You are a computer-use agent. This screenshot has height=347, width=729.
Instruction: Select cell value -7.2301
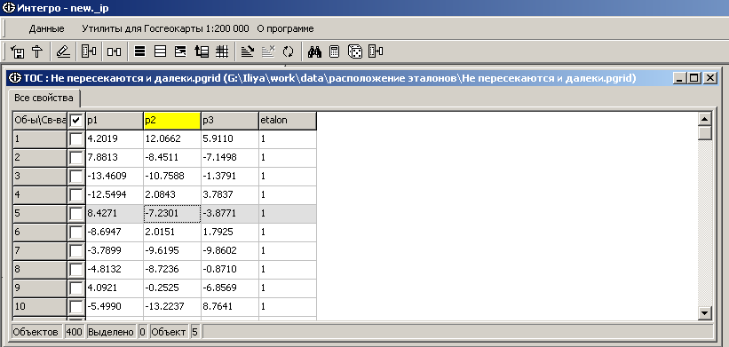pos(172,214)
